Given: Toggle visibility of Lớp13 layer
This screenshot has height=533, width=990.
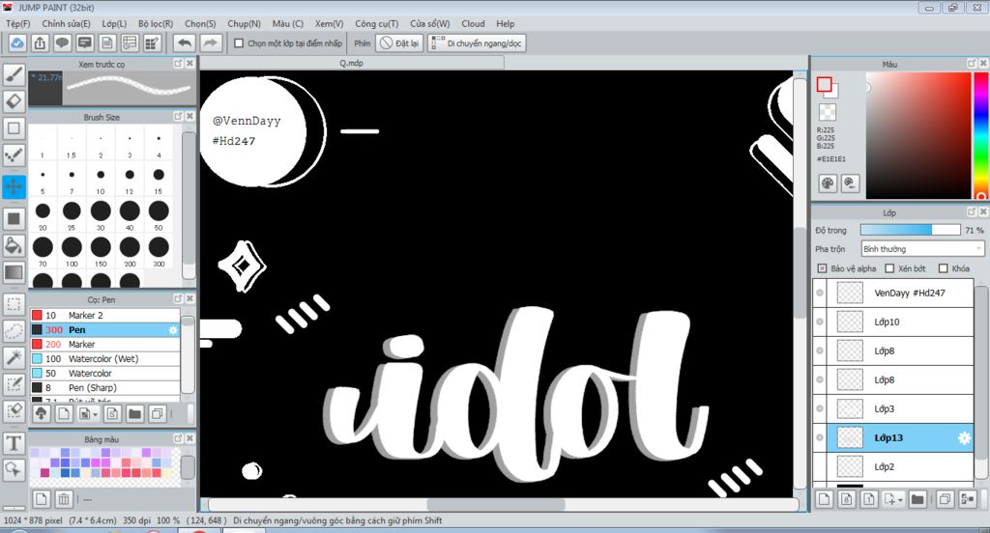Looking at the screenshot, I should [x=820, y=437].
